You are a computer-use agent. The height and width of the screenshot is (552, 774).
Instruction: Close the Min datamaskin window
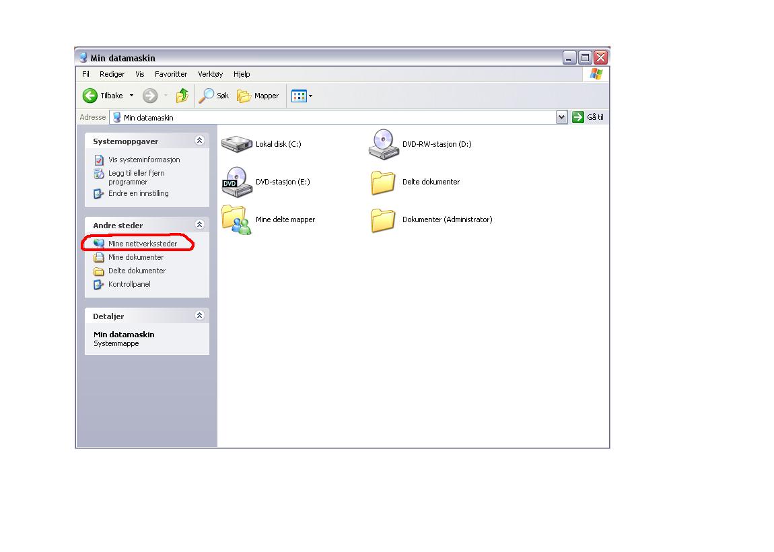[x=601, y=58]
